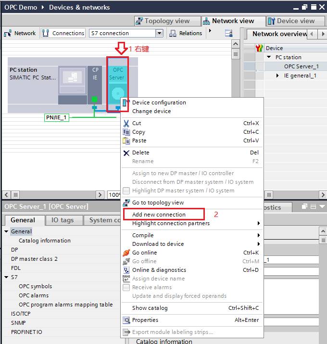Click the Delete X icon
This screenshot has width=327, height=344.
[x=126, y=153]
